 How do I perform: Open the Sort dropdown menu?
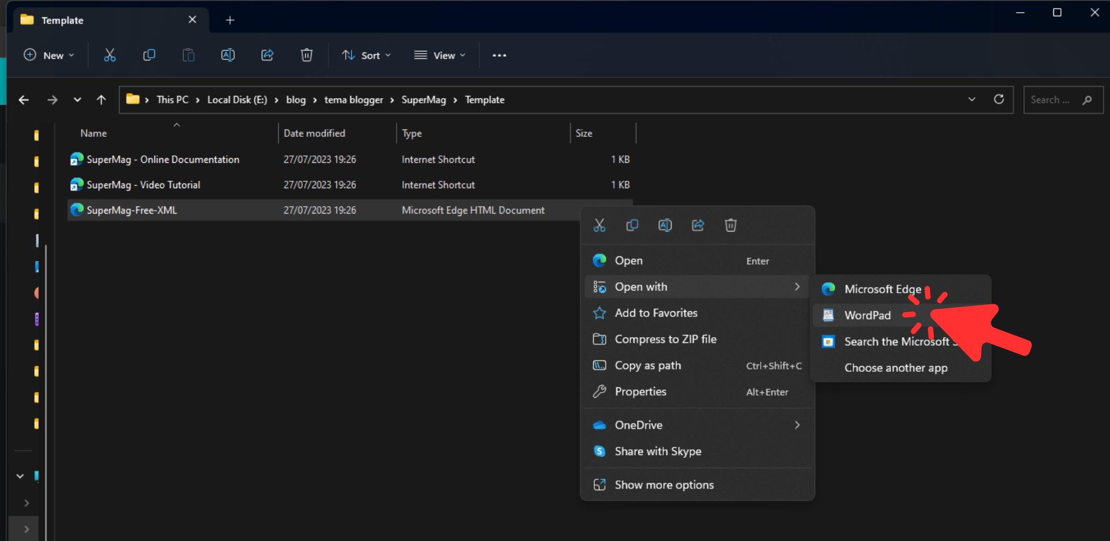367,55
